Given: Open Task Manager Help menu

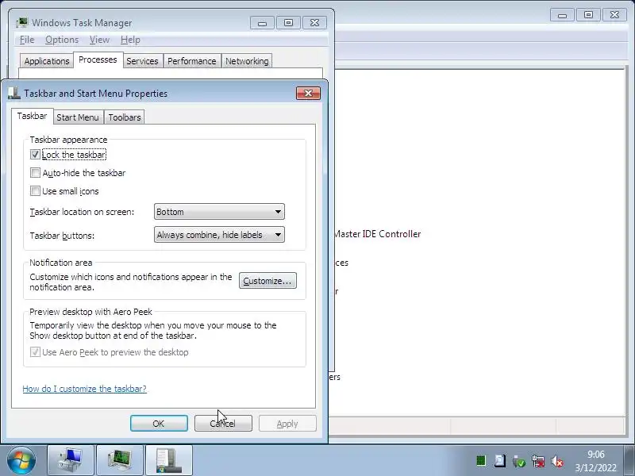Looking at the screenshot, I should pyautogui.click(x=130, y=40).
